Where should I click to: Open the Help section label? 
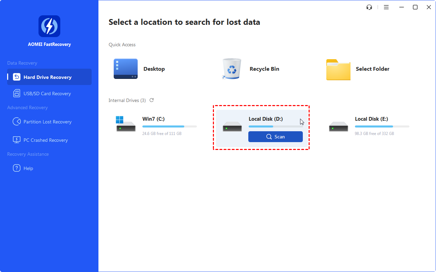28,168
